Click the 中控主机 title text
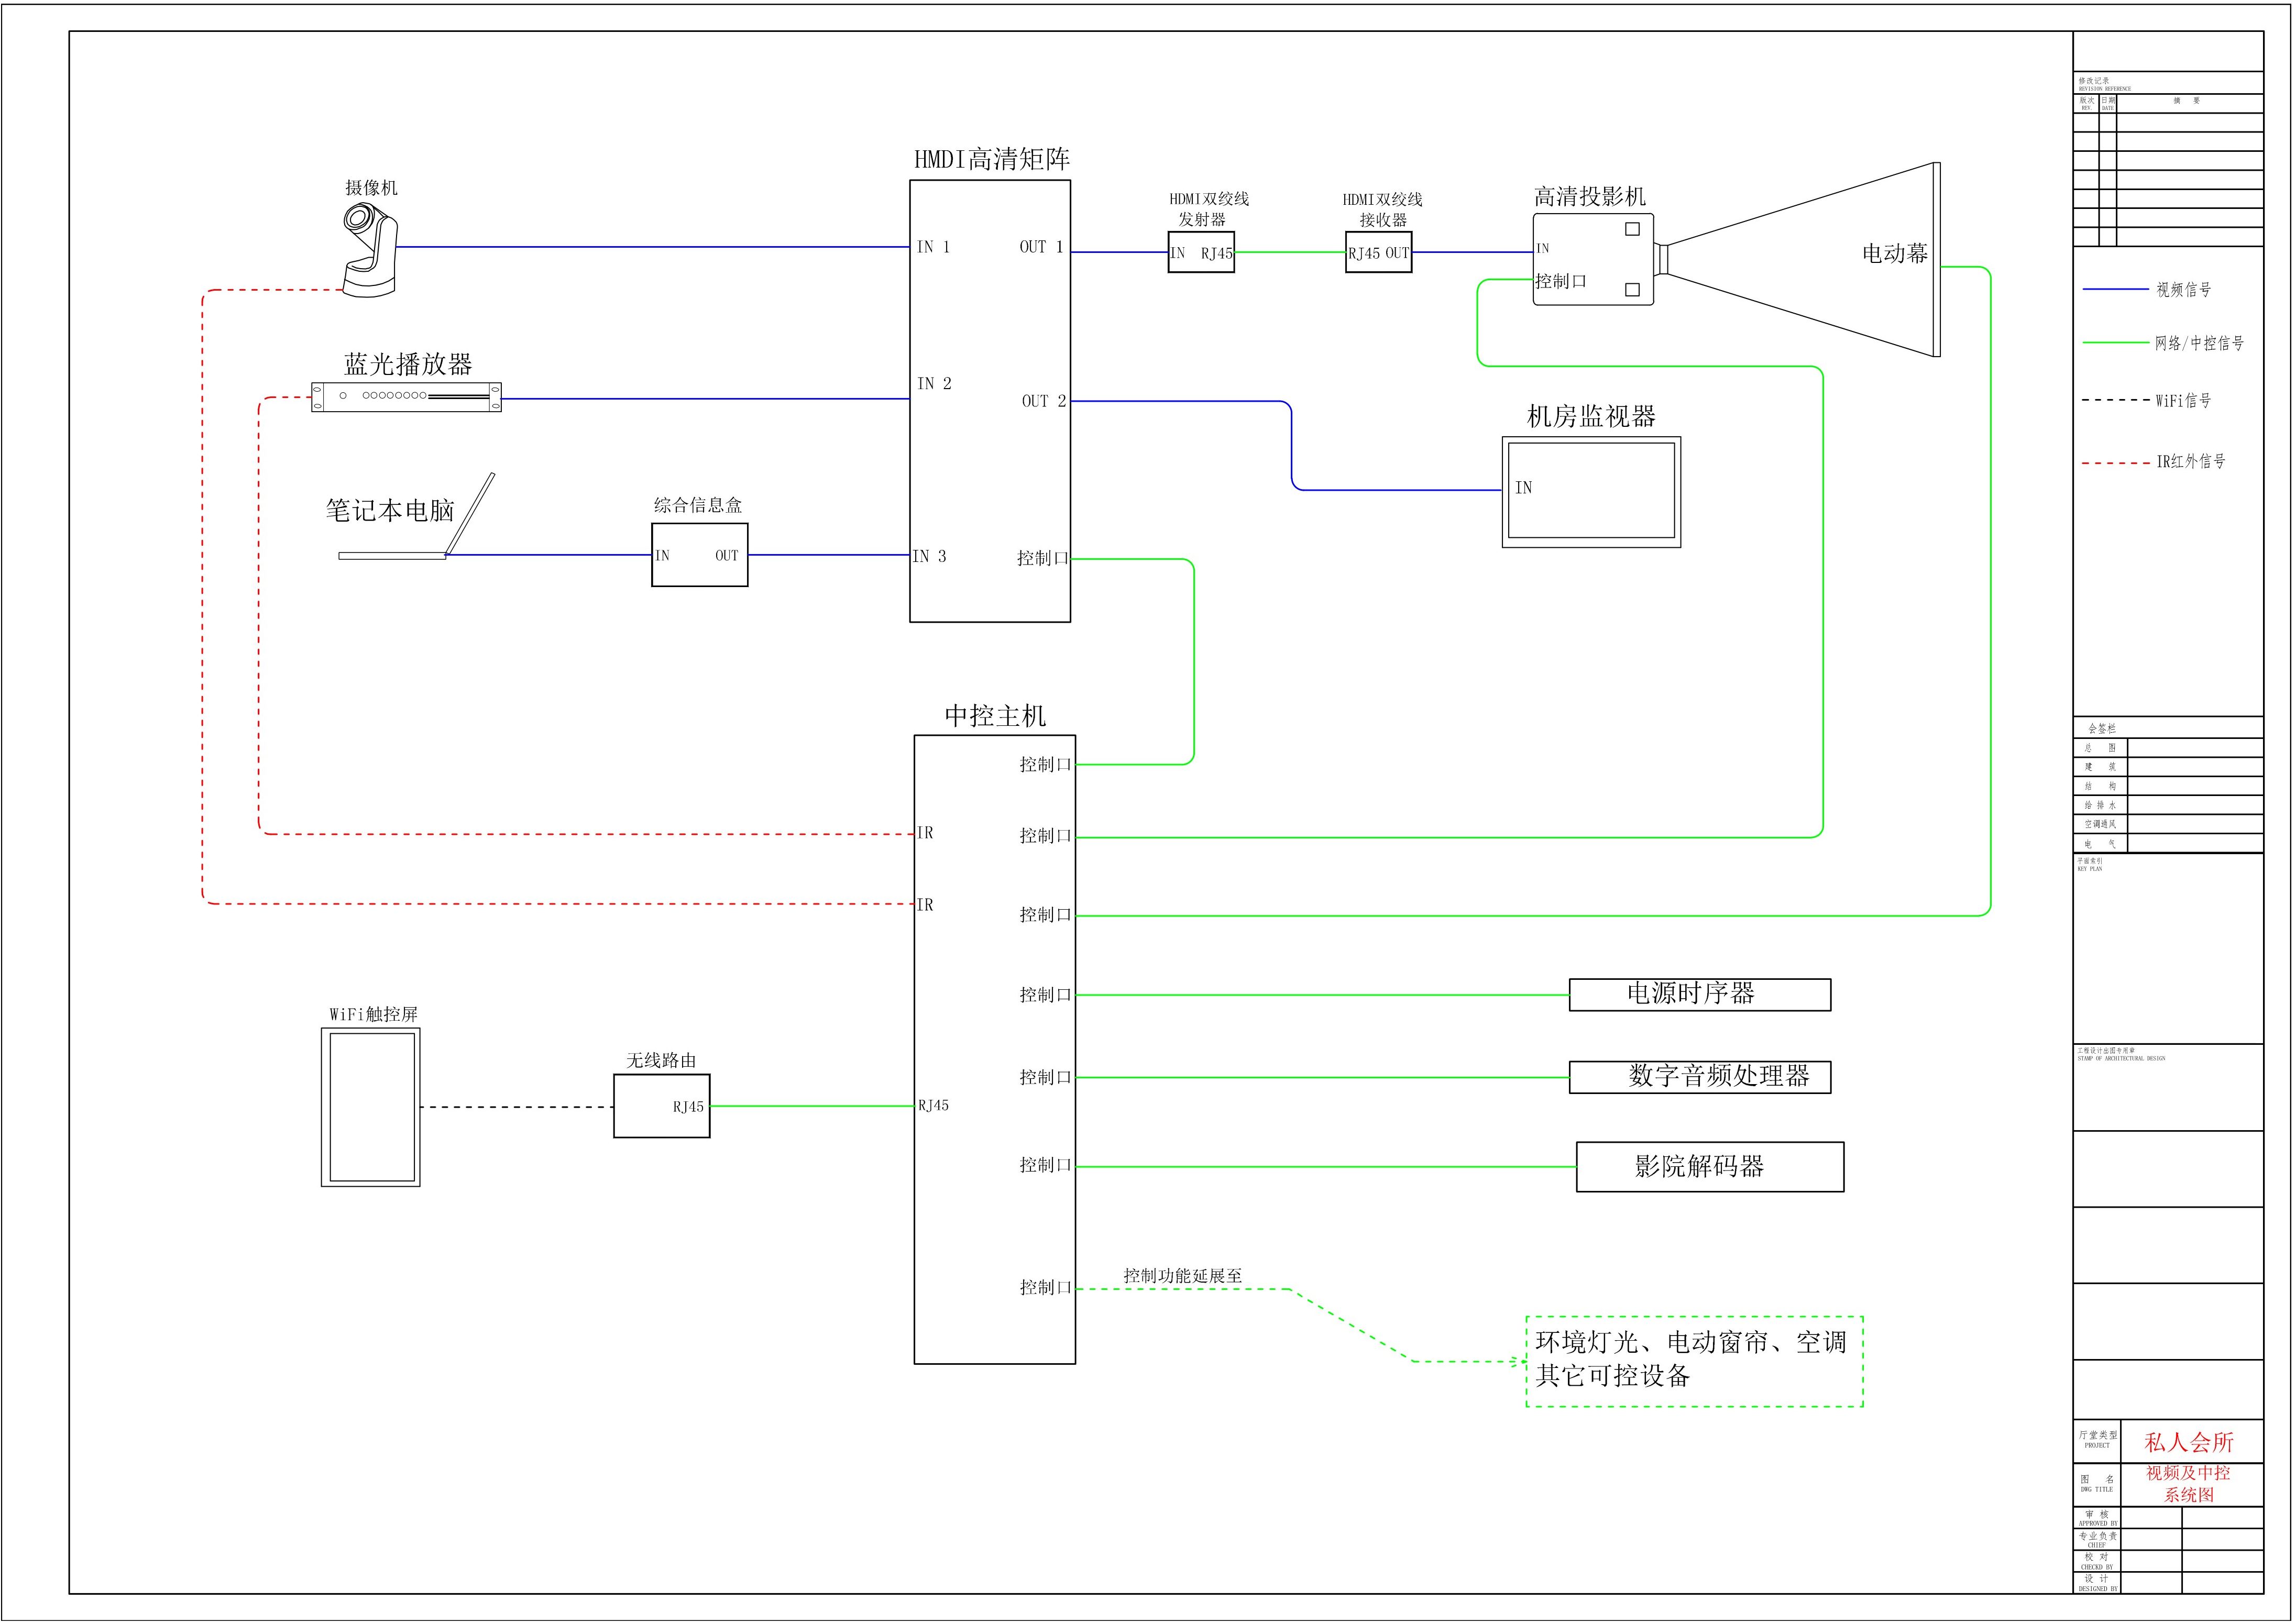The width and height of the screenshot is (2296, 1623). [x=995, y=716]
